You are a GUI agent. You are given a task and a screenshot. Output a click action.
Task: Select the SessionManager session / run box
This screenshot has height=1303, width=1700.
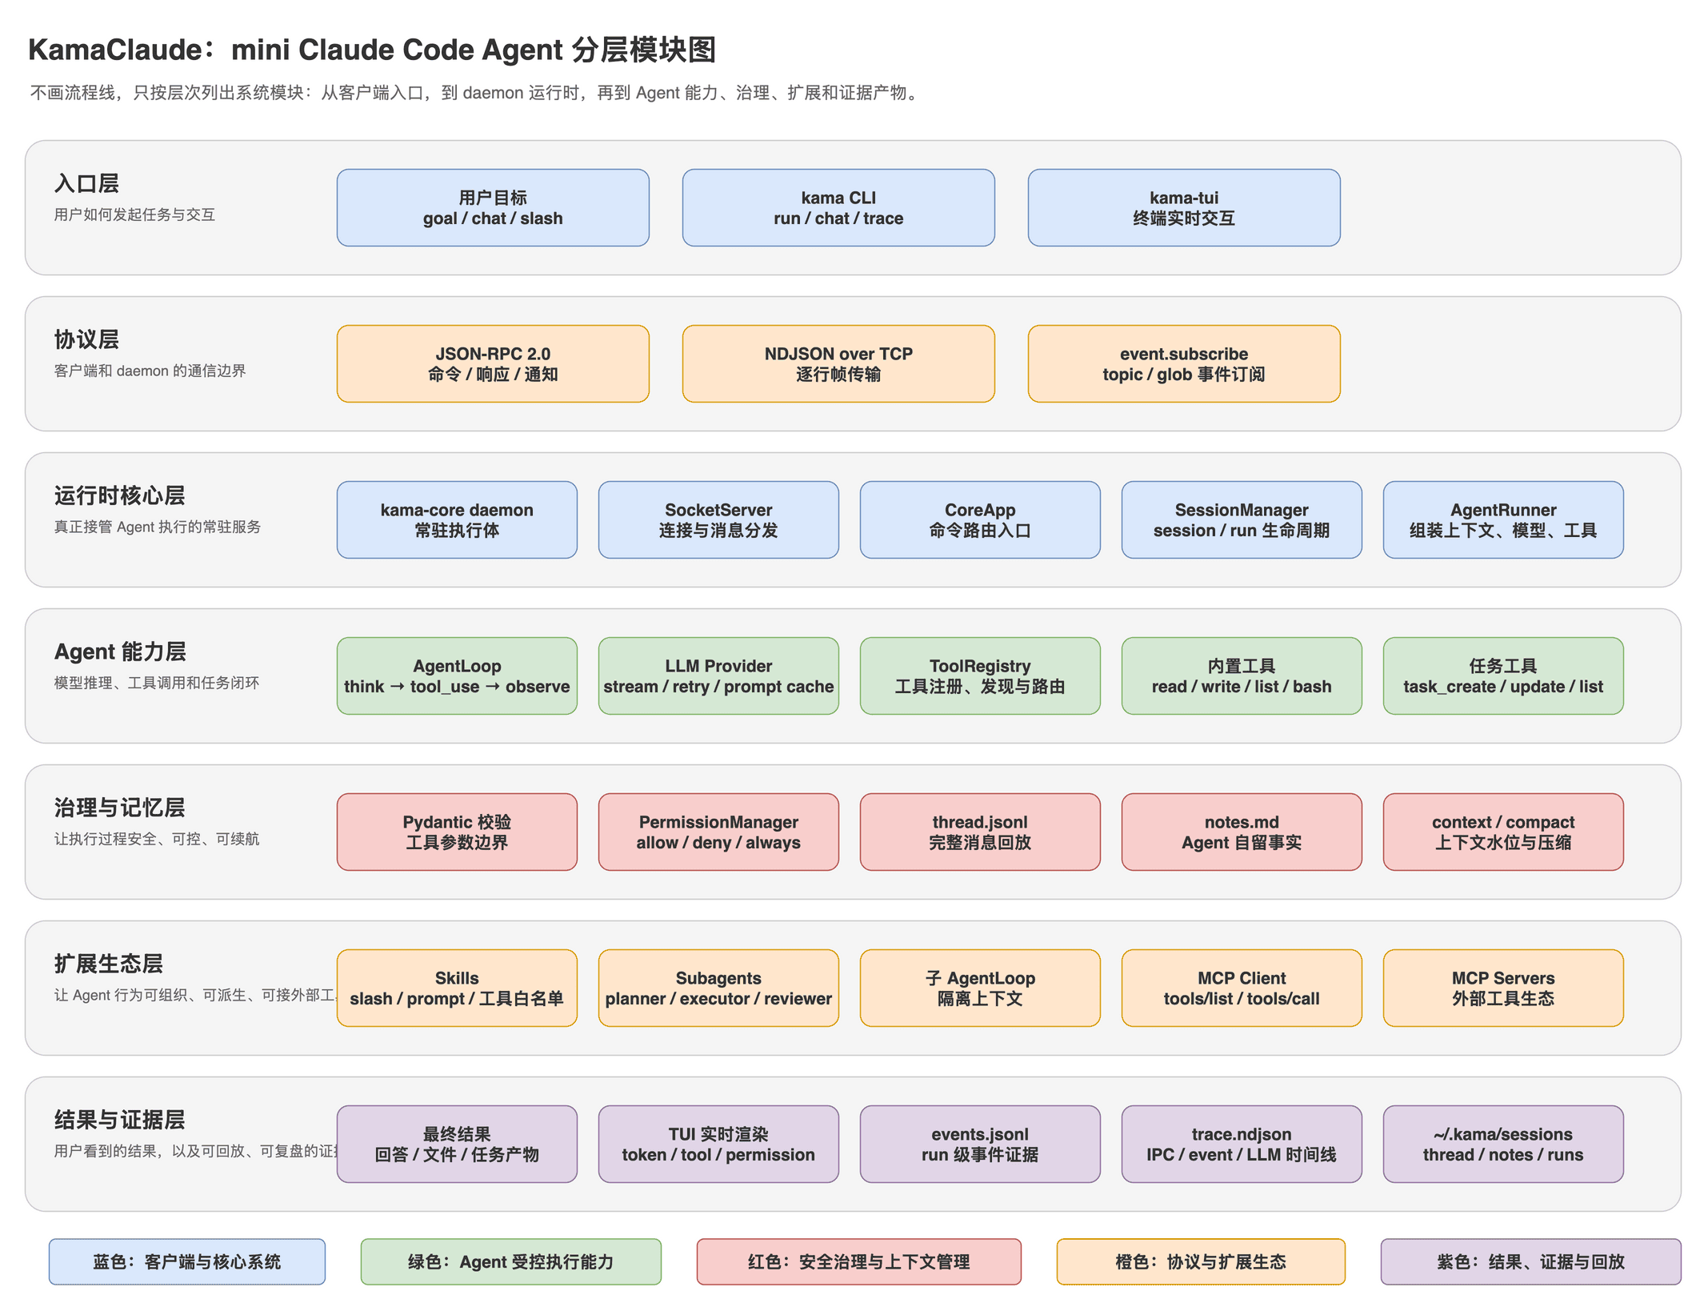[1242, 519]
